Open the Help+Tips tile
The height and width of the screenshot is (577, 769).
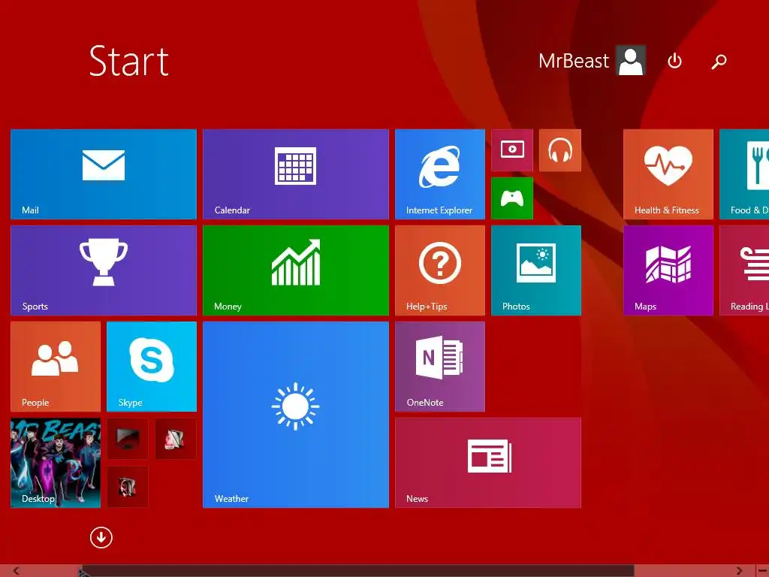pos(440,270)
